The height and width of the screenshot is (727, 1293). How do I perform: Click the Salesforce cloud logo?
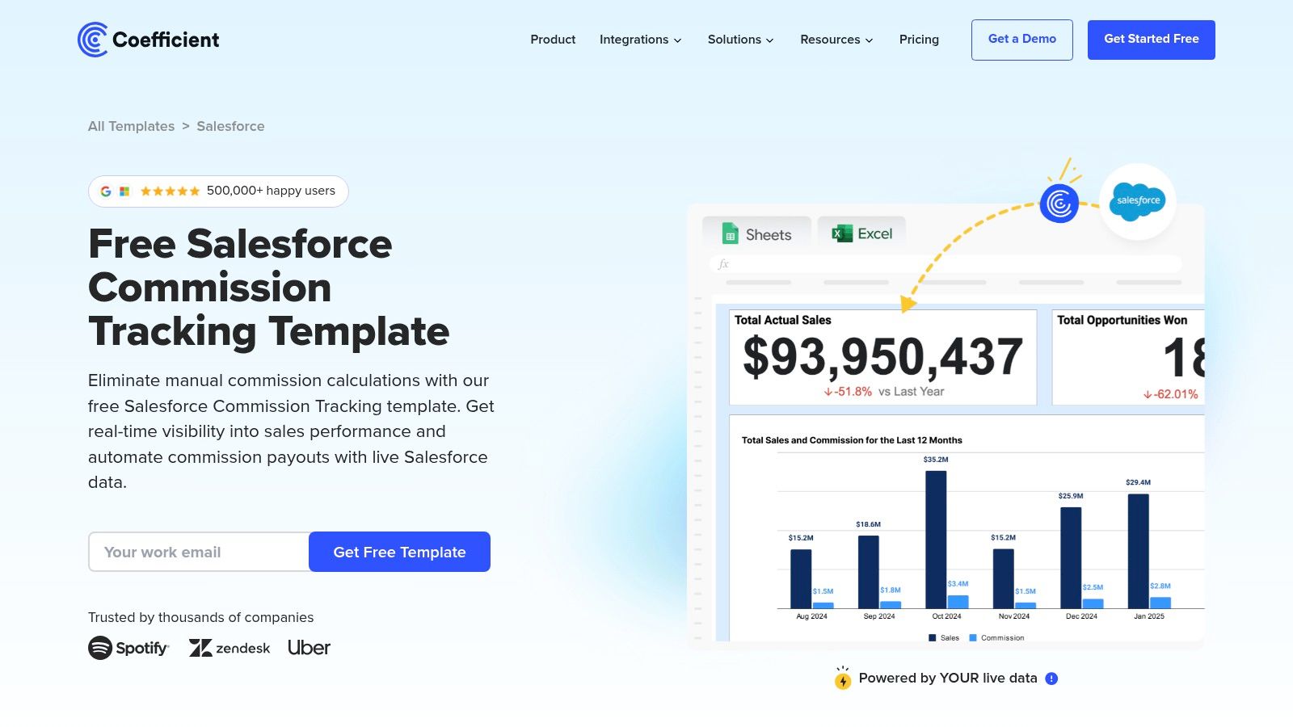tap(1138, 201)
